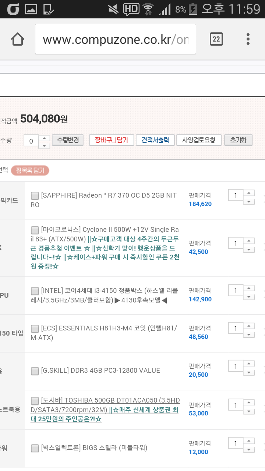Tap the 찜목록 담기 pill button
Screen dimensions: 265x471
click(x=30, y=170)
